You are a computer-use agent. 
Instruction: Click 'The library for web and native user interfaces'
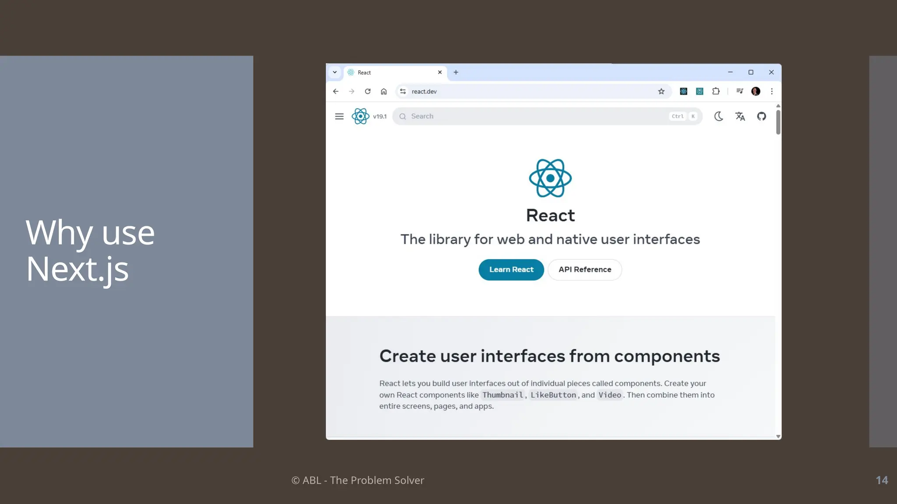point(550,239)
